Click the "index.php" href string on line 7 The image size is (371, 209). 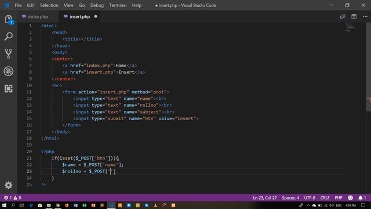(x=100, y=66)
